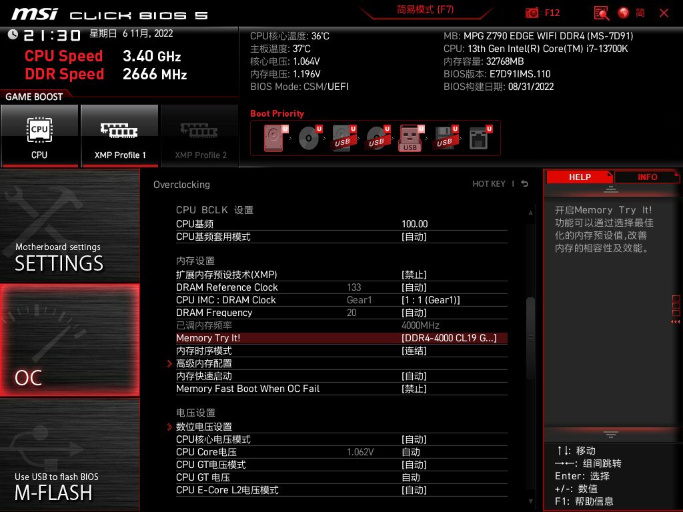Switch to the INFO tab

(x=647, y=177)
